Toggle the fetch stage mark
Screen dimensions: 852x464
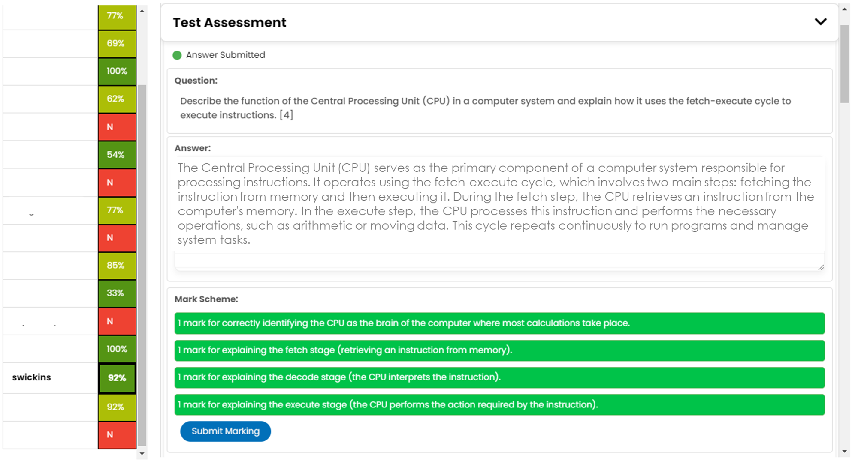[x=499, y=350]
